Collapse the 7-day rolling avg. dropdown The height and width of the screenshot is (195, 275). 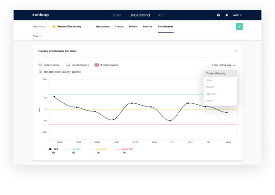223,65
